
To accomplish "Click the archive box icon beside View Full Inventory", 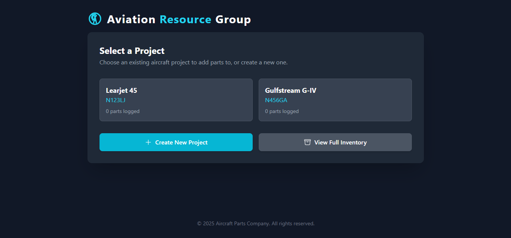I will 308,142.
